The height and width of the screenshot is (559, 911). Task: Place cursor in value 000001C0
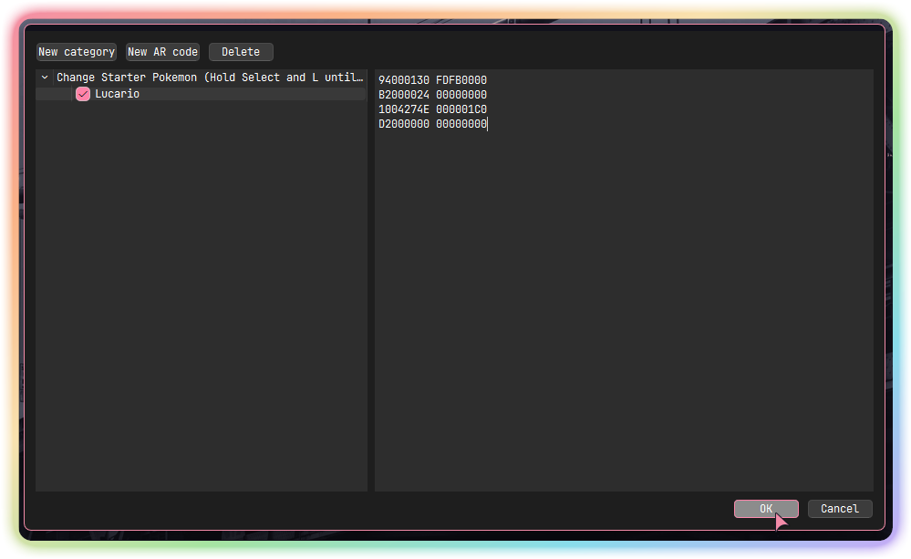pos(461,109)
